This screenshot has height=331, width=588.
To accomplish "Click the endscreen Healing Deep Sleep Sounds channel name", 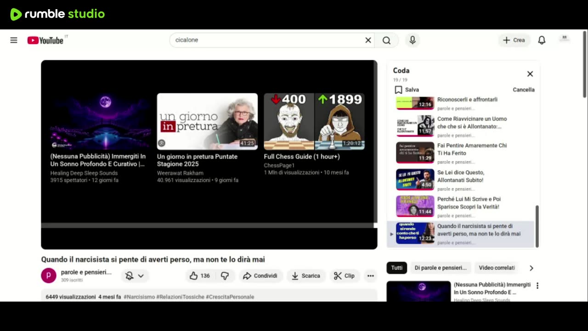I will click(x=84, y=173).
